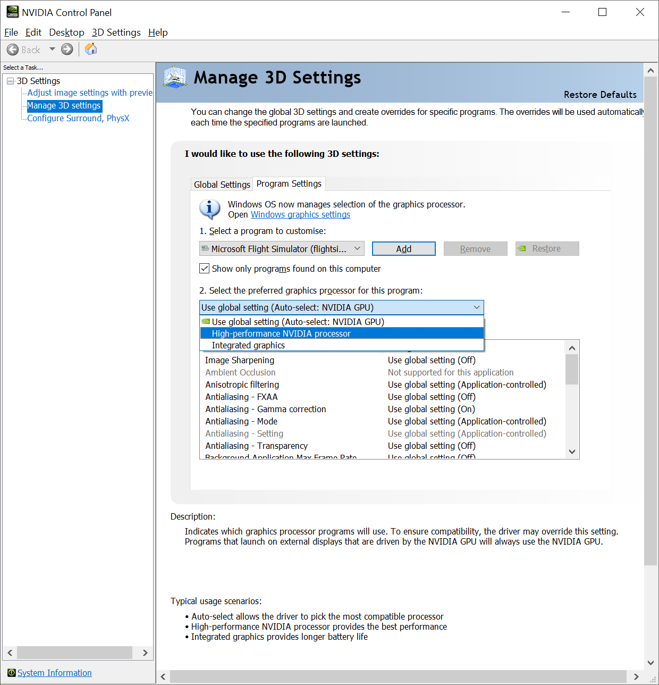Screen dimensions: 659x685
Task: Click Restore Defaults
Action: tap(600, 95)
